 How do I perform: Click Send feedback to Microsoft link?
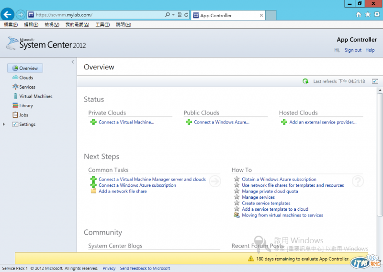click(x=145, y=268)
